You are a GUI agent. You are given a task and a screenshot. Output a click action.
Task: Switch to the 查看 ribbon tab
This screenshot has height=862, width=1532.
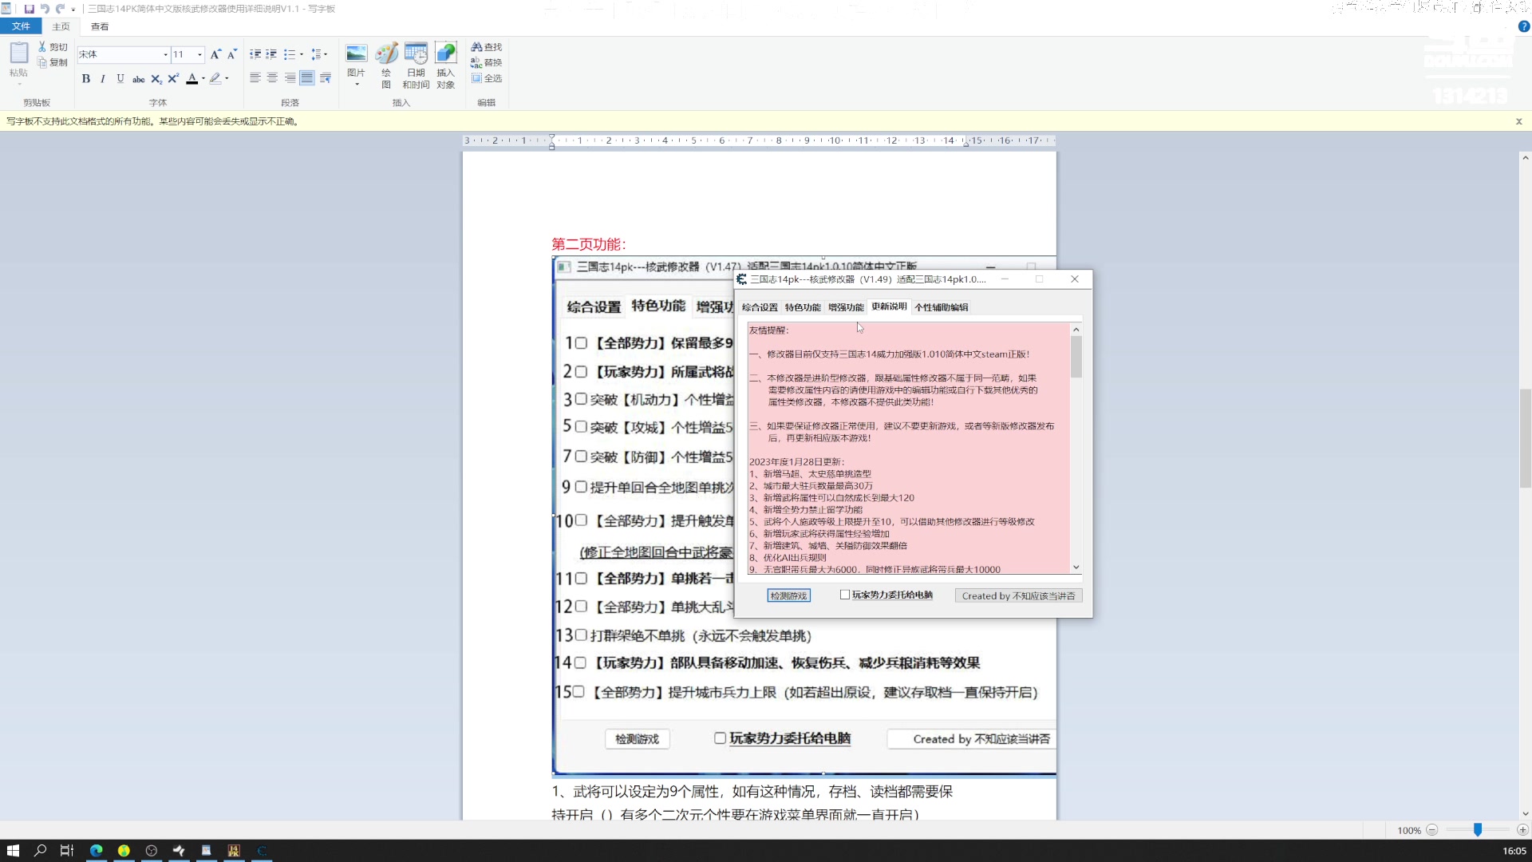click(100, 26)
